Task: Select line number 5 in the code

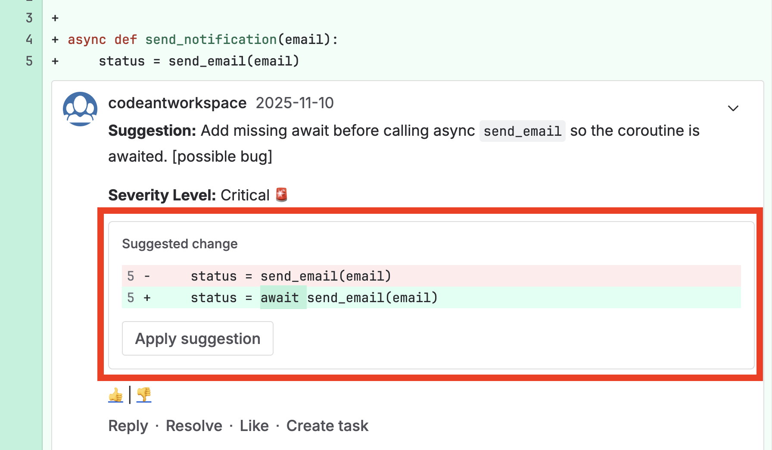Action: click(29, 61)
